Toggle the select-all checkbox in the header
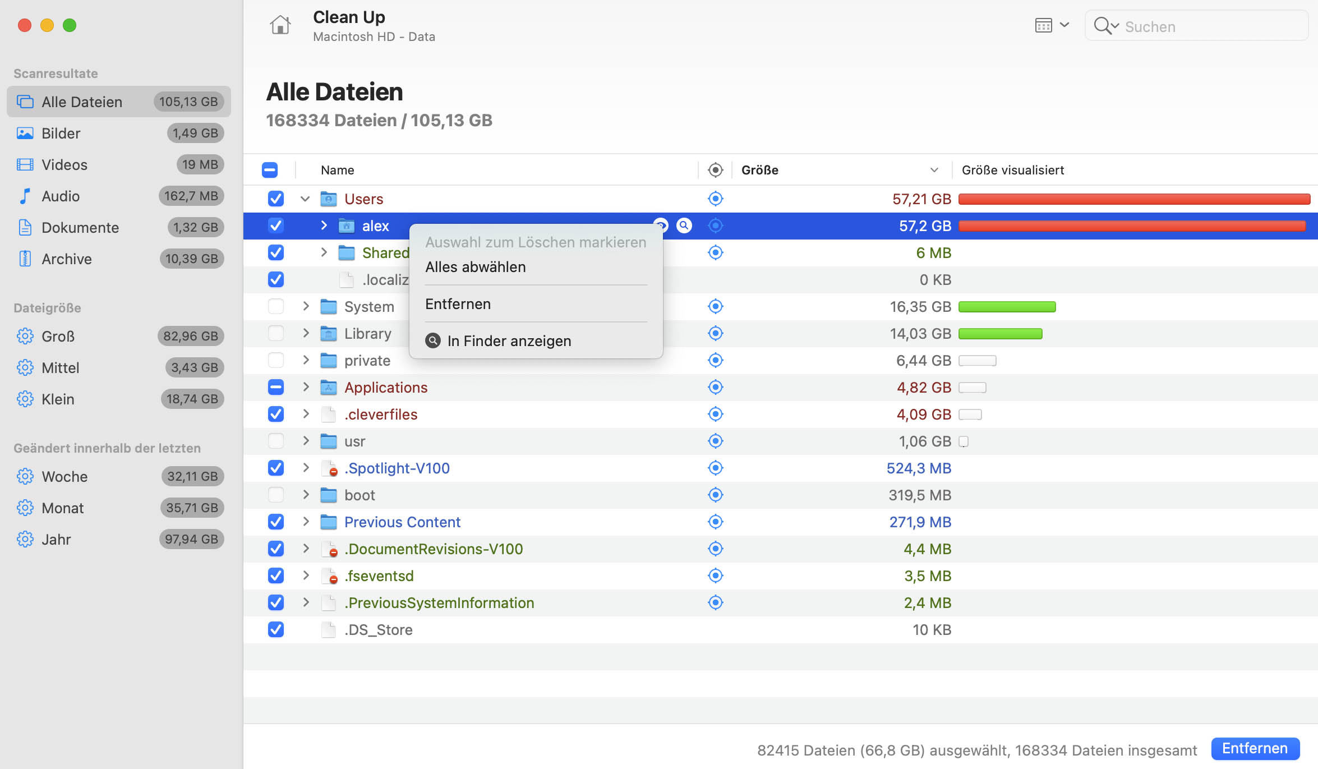The image size is (1318, 769). click(269, 170)
